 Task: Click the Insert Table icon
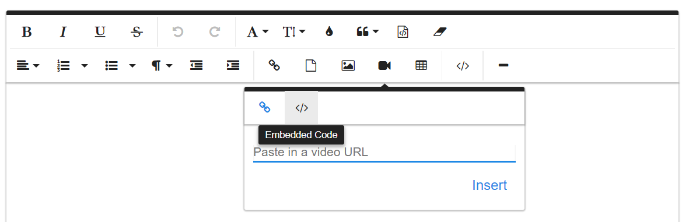(421, 66)
